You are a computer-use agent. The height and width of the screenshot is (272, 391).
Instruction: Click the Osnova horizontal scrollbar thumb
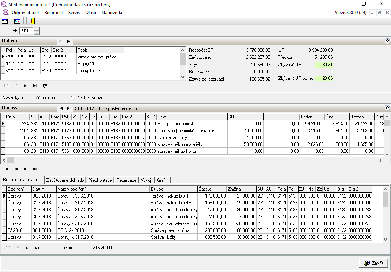point(10,160)
